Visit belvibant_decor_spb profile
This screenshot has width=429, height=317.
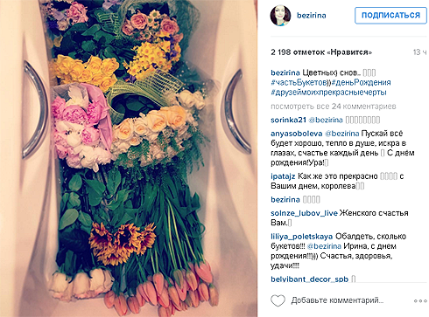tap(310, 279)
